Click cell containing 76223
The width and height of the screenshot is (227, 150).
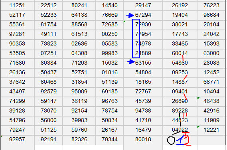211,6
